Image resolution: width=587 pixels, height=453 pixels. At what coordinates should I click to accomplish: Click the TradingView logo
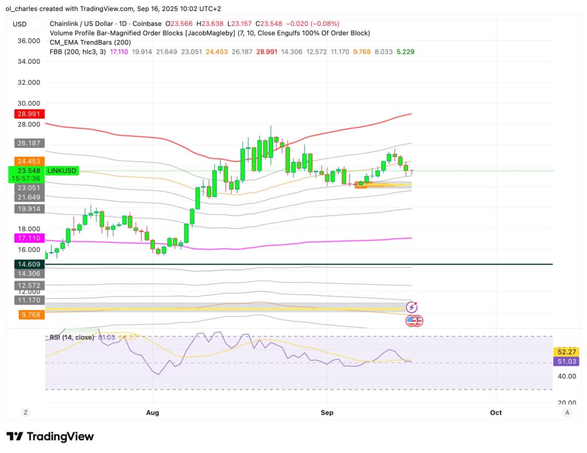(x=50, y=436)
